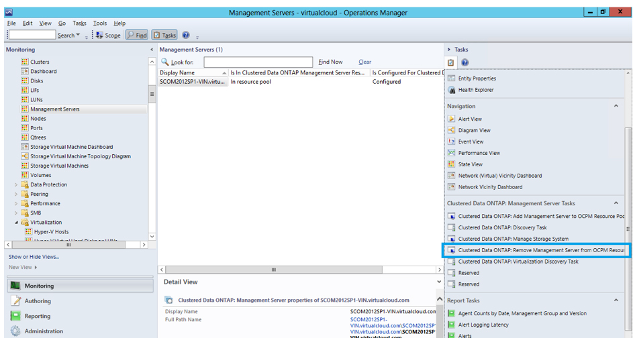Click the Find Now button
Image resolution: width=633 pixels, height=338 pixels.
point(330,62)
